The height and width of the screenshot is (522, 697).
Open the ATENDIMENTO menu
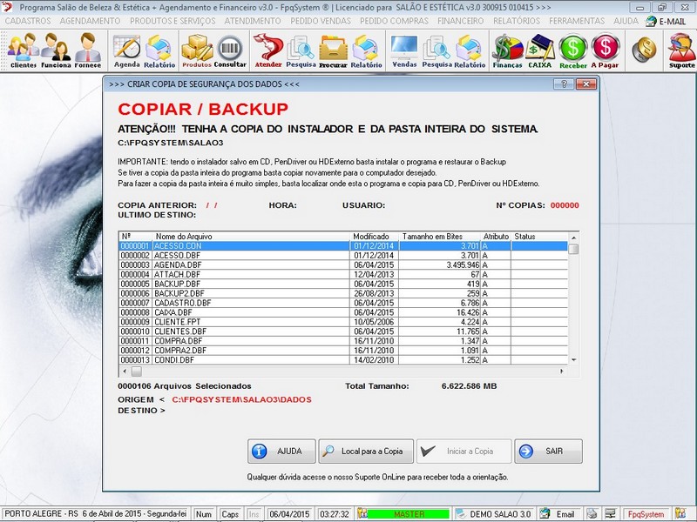pyautogui.click(x=253, y=21)
